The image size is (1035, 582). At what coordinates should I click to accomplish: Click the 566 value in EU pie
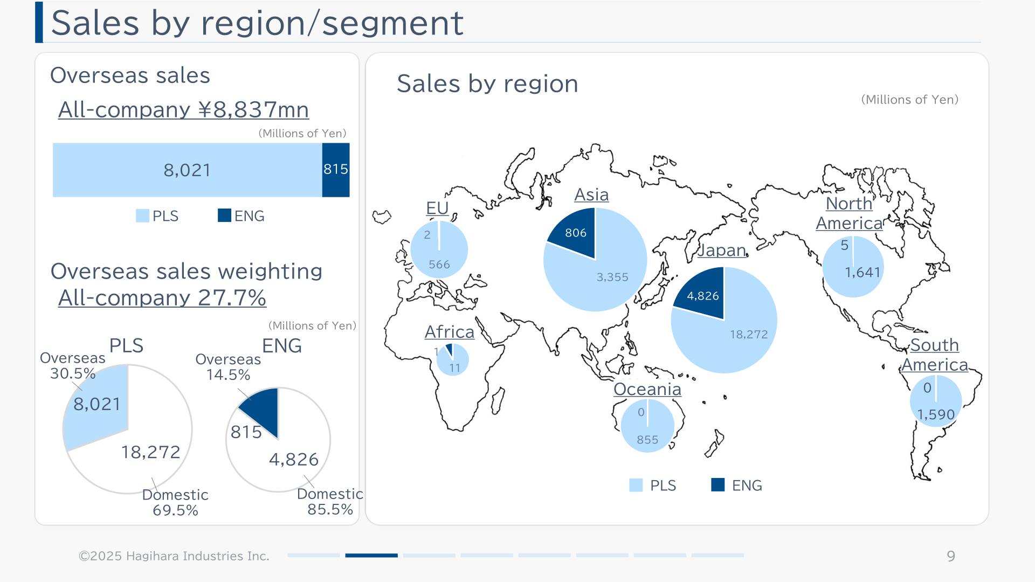pyautogui.click(x=439, y=265)
